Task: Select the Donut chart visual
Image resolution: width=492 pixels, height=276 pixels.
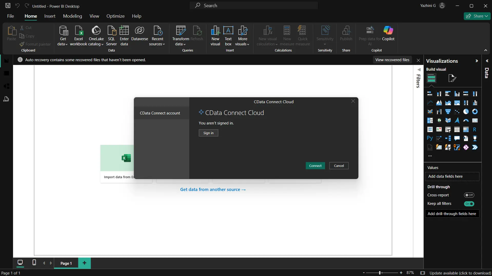Action: (475, 111)
